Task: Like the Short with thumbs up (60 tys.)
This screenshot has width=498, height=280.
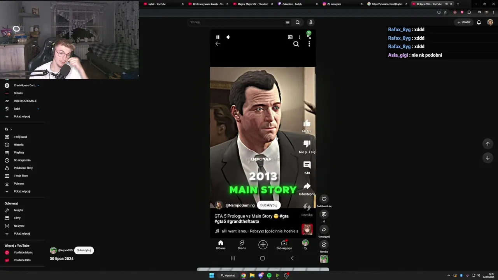Action: (307, 124)
